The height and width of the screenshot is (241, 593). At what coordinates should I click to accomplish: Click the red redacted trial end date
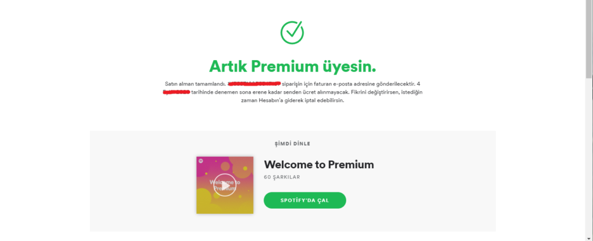point(176,92)
